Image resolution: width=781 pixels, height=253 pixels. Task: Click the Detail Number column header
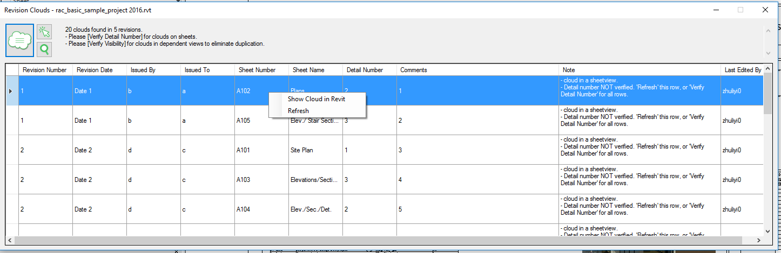[x=369, y=70]
